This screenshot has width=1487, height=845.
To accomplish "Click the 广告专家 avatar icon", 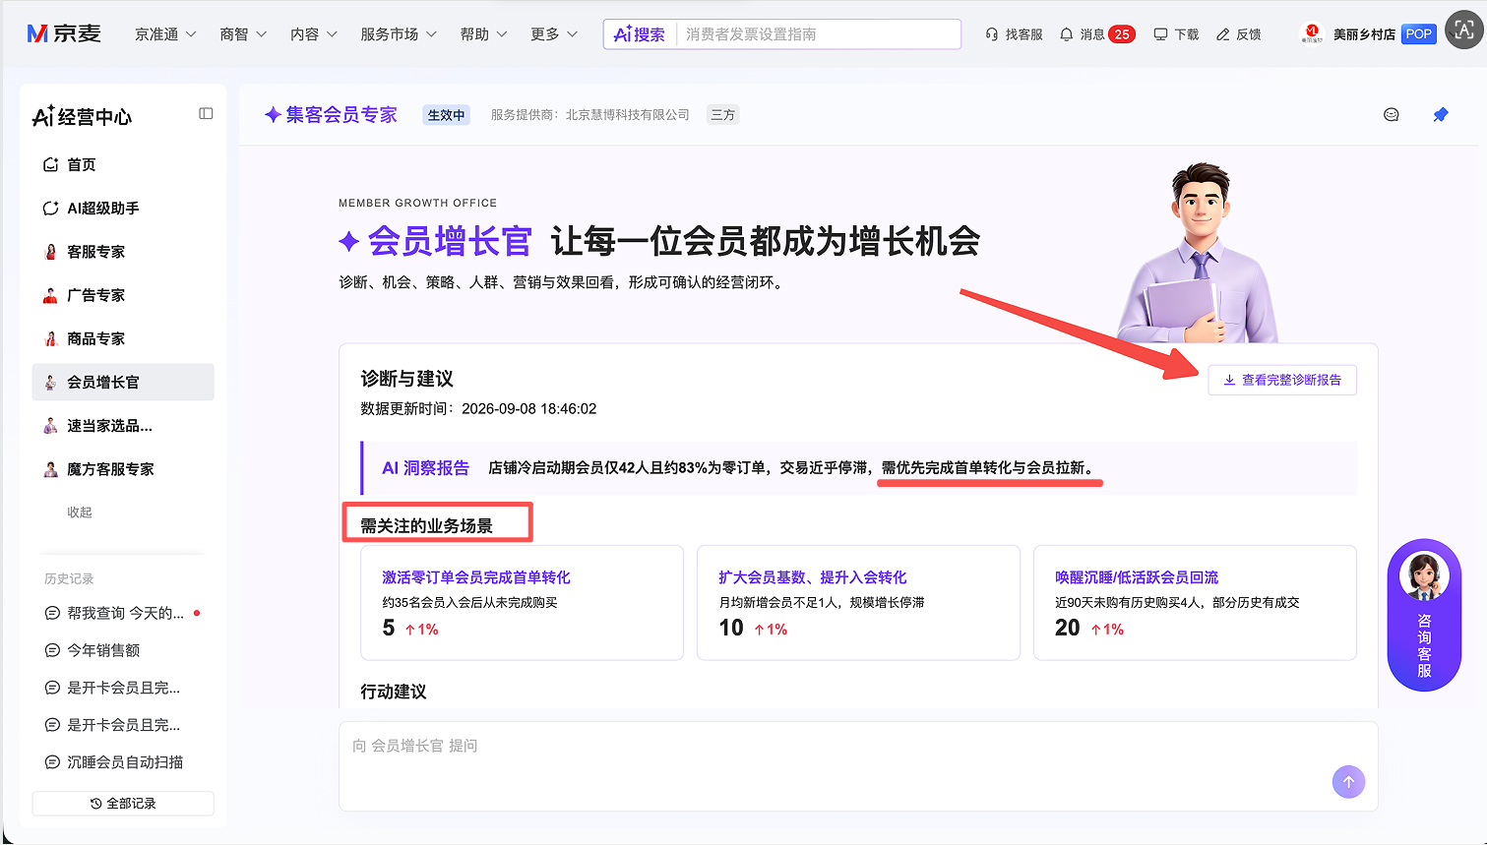I will [x=50, y=295].
